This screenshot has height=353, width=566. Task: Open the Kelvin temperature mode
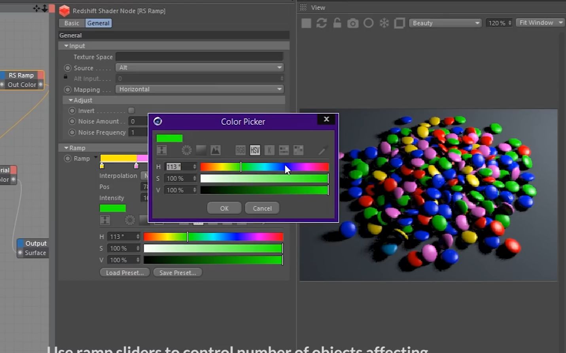[269, 150]
